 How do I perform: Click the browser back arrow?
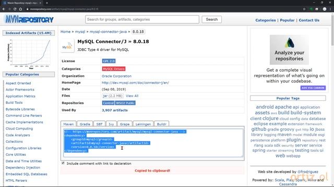(4, 9)
